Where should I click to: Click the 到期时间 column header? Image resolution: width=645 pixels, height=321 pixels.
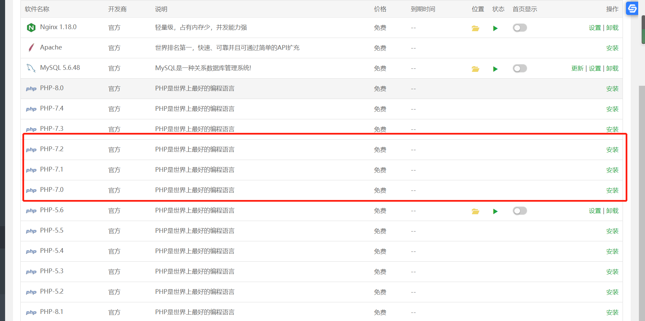[x=423, y=9]
